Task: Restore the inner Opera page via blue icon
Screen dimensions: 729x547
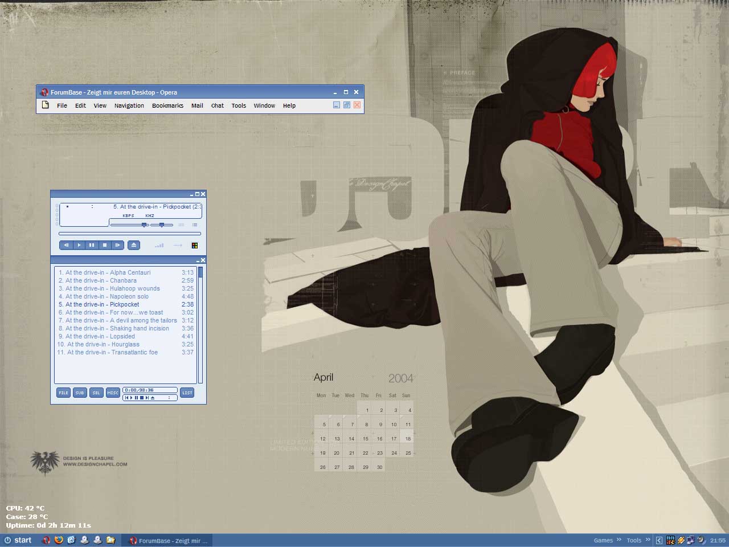Action: click(347, 105)
